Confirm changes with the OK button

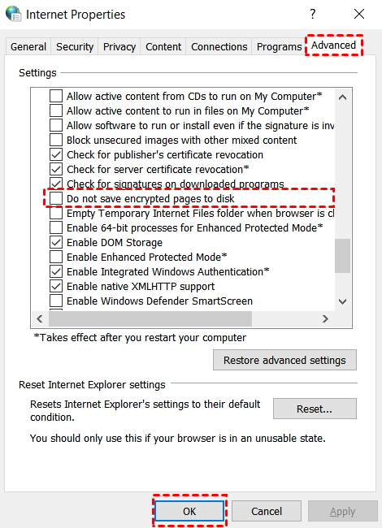(x=189, y=511)
